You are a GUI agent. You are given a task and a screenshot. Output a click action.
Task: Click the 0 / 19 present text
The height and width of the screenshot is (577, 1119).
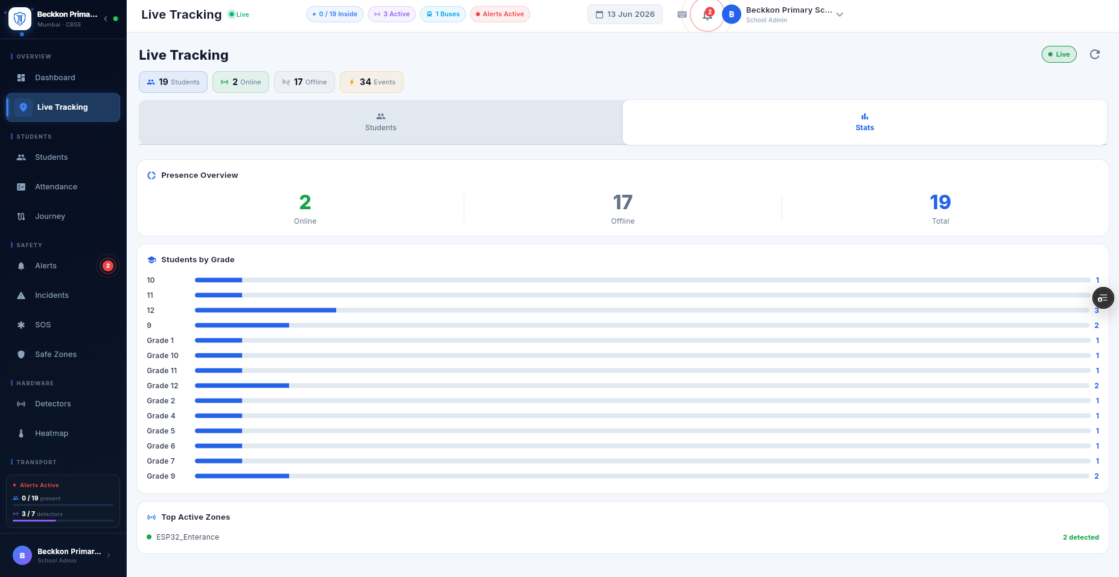click(41, 499)
